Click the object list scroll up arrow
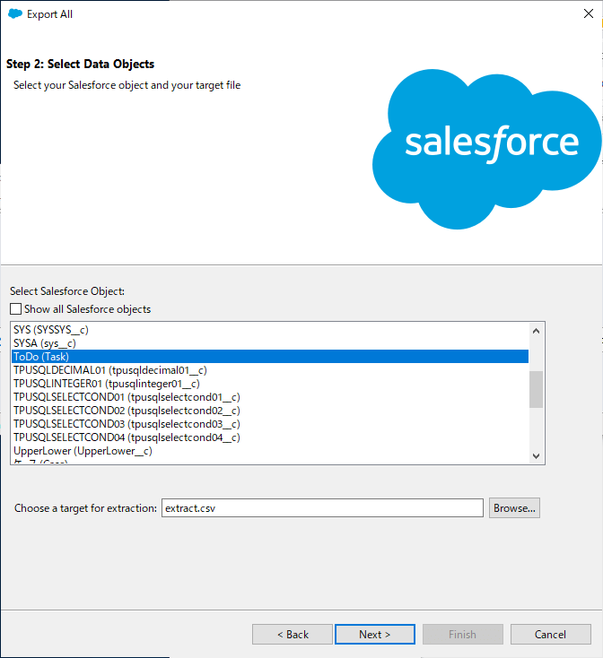603x658 pixels. (536, 331)
